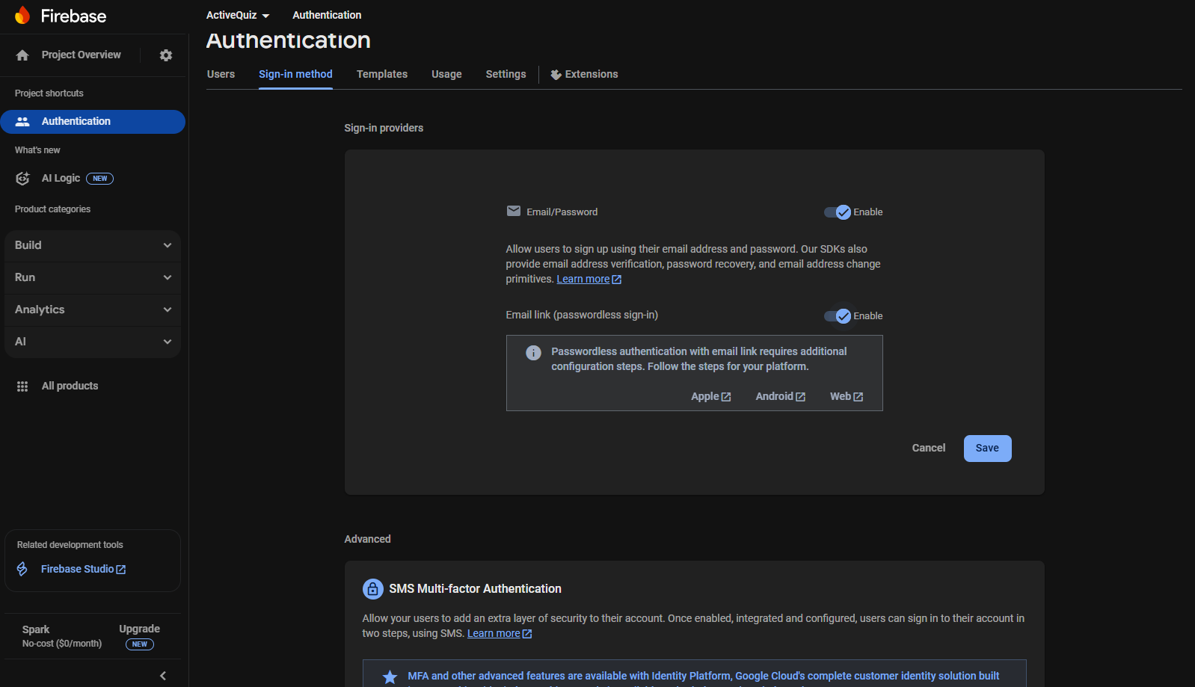Click the All products grid icon

click(x=22, y=386)
